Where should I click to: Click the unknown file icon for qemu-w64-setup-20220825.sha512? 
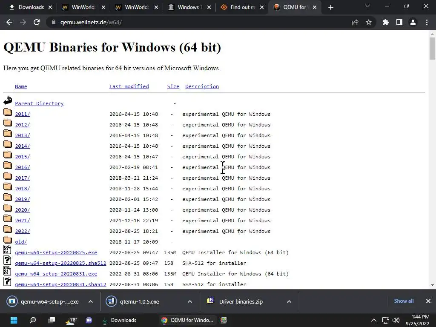pyautogui.click(x=8, y=260)
